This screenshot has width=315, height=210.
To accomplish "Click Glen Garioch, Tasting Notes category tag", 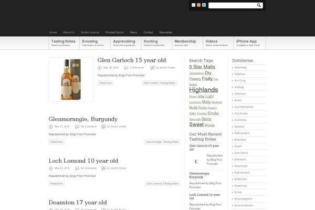I will [x=159, y=83].
